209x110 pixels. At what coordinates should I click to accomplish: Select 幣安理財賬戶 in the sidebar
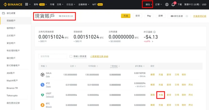click(13, 50)
